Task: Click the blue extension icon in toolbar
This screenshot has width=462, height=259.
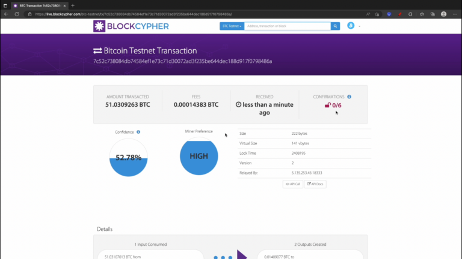Action: click(389, 14)
